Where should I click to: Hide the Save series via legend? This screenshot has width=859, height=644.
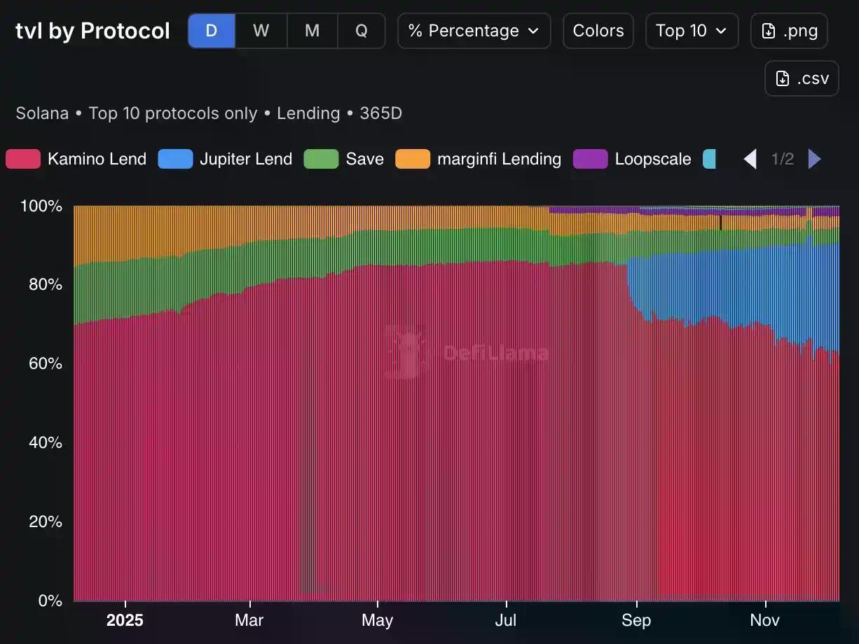(343, 159)
